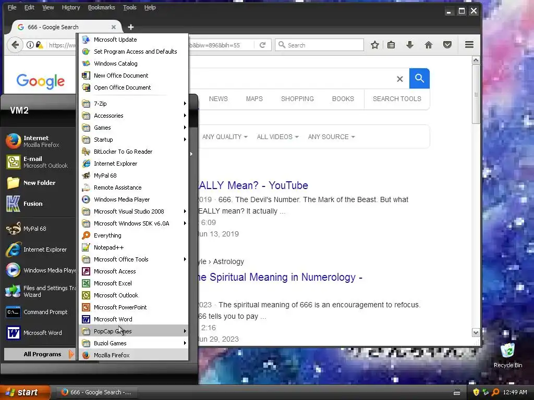Start Remote Assistance
534x400 pixels.
click(133, 187)
